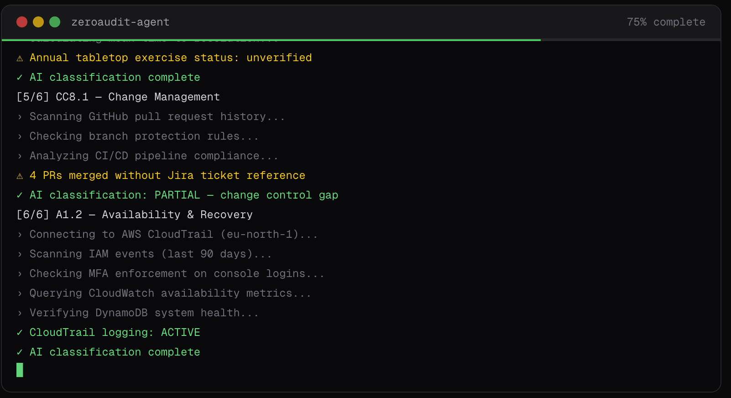Click the zeroaudit-agent window title

[x=120, y=22]
